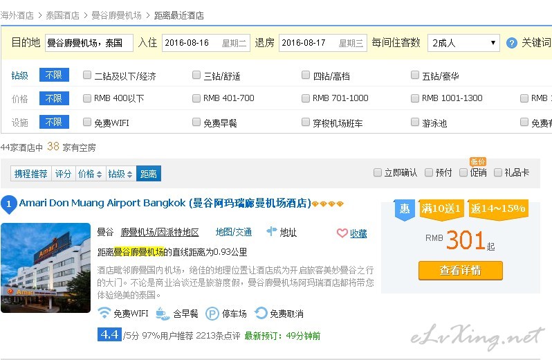
Task: Click the 入住 check-in date field
Action: (206, 43)
